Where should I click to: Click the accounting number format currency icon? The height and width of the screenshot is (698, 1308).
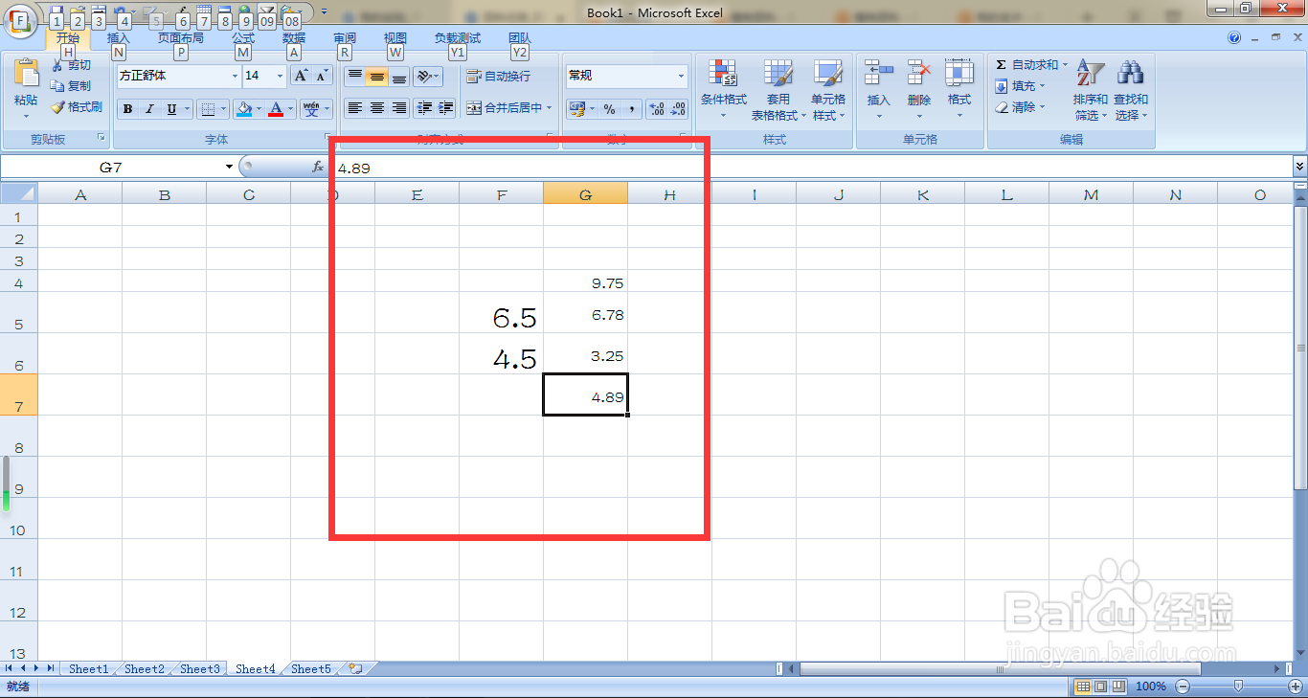coord(576,109)
